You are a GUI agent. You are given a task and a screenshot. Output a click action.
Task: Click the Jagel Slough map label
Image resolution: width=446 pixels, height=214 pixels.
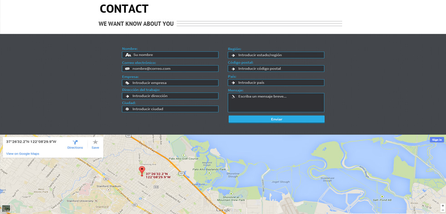click(281, 182)
